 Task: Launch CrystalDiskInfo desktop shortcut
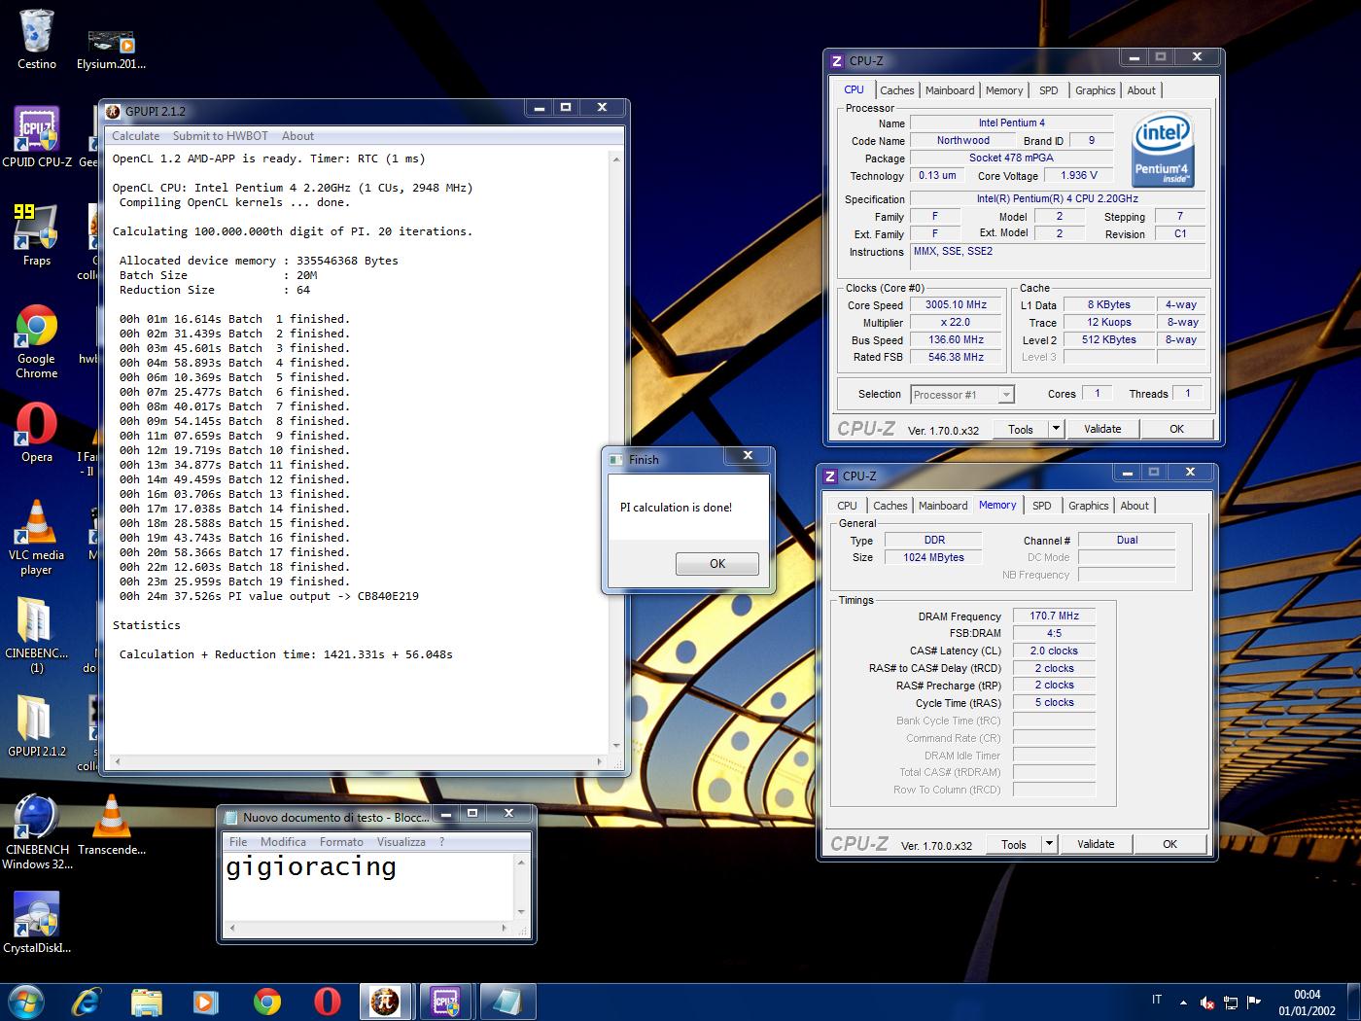(x=37, y=923)
